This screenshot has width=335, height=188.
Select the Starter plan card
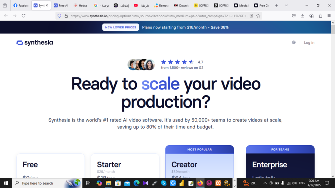click(x=125, y=166)
